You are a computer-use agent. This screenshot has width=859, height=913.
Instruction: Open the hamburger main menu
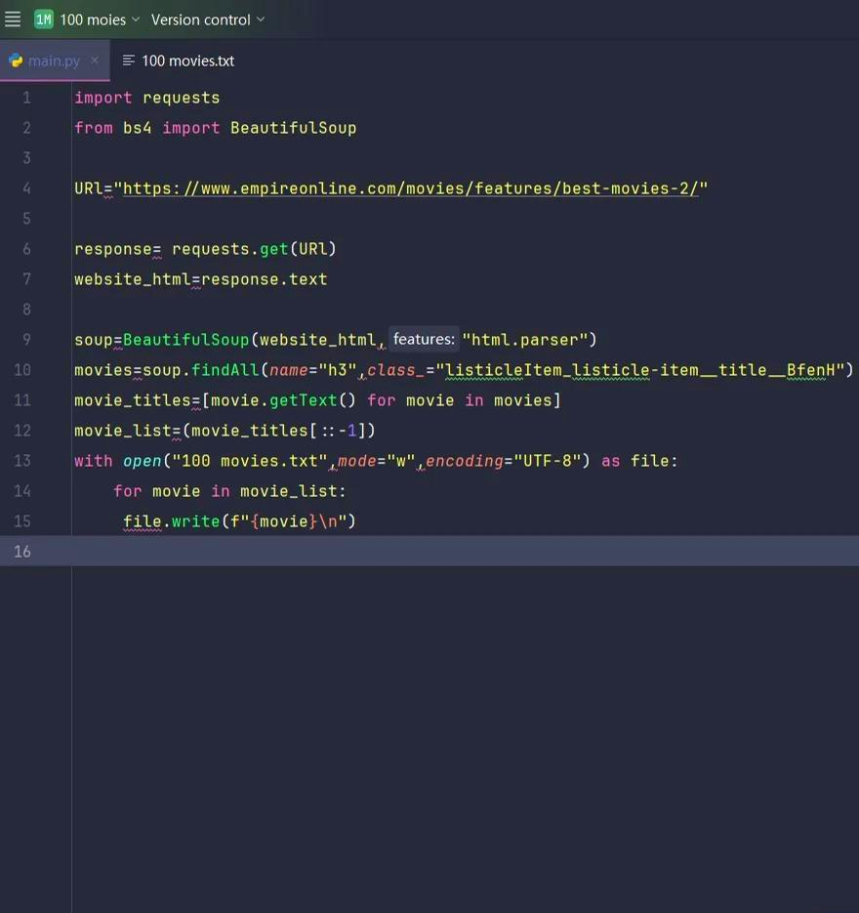point(13,20)
